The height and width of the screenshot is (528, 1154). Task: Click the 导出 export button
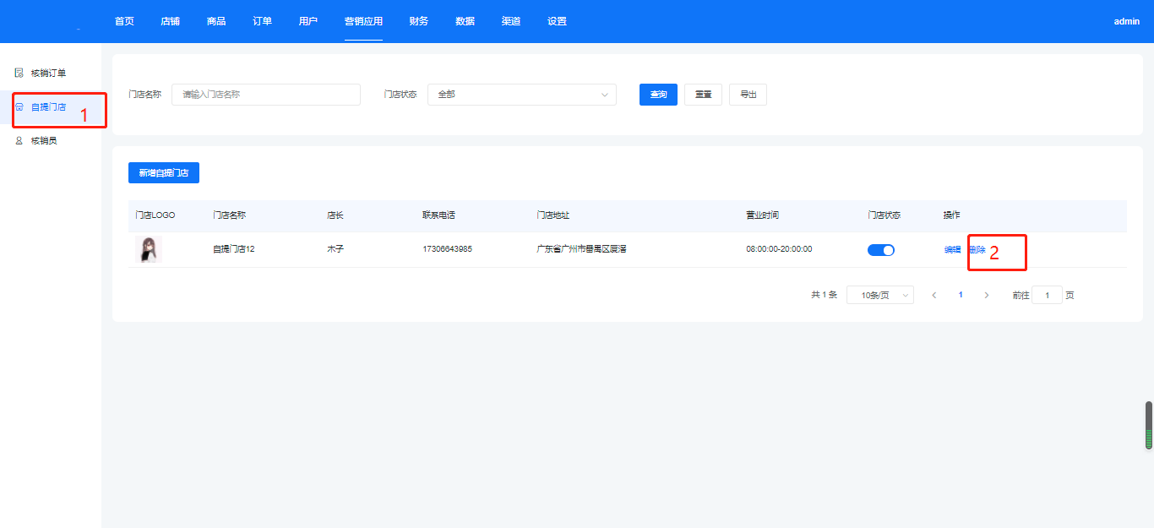click(748, 95)
